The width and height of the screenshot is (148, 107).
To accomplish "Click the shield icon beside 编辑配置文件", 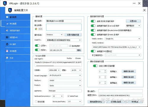I will click(10, 10).
